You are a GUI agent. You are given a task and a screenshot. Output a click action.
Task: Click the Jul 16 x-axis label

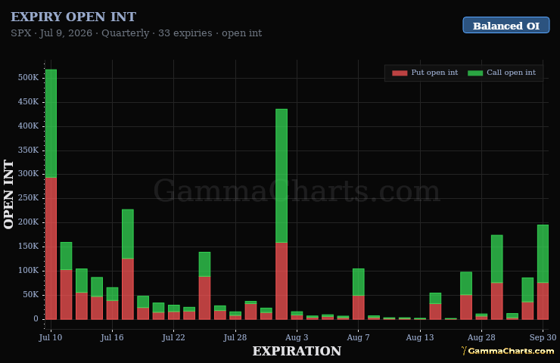click(112, 337)
